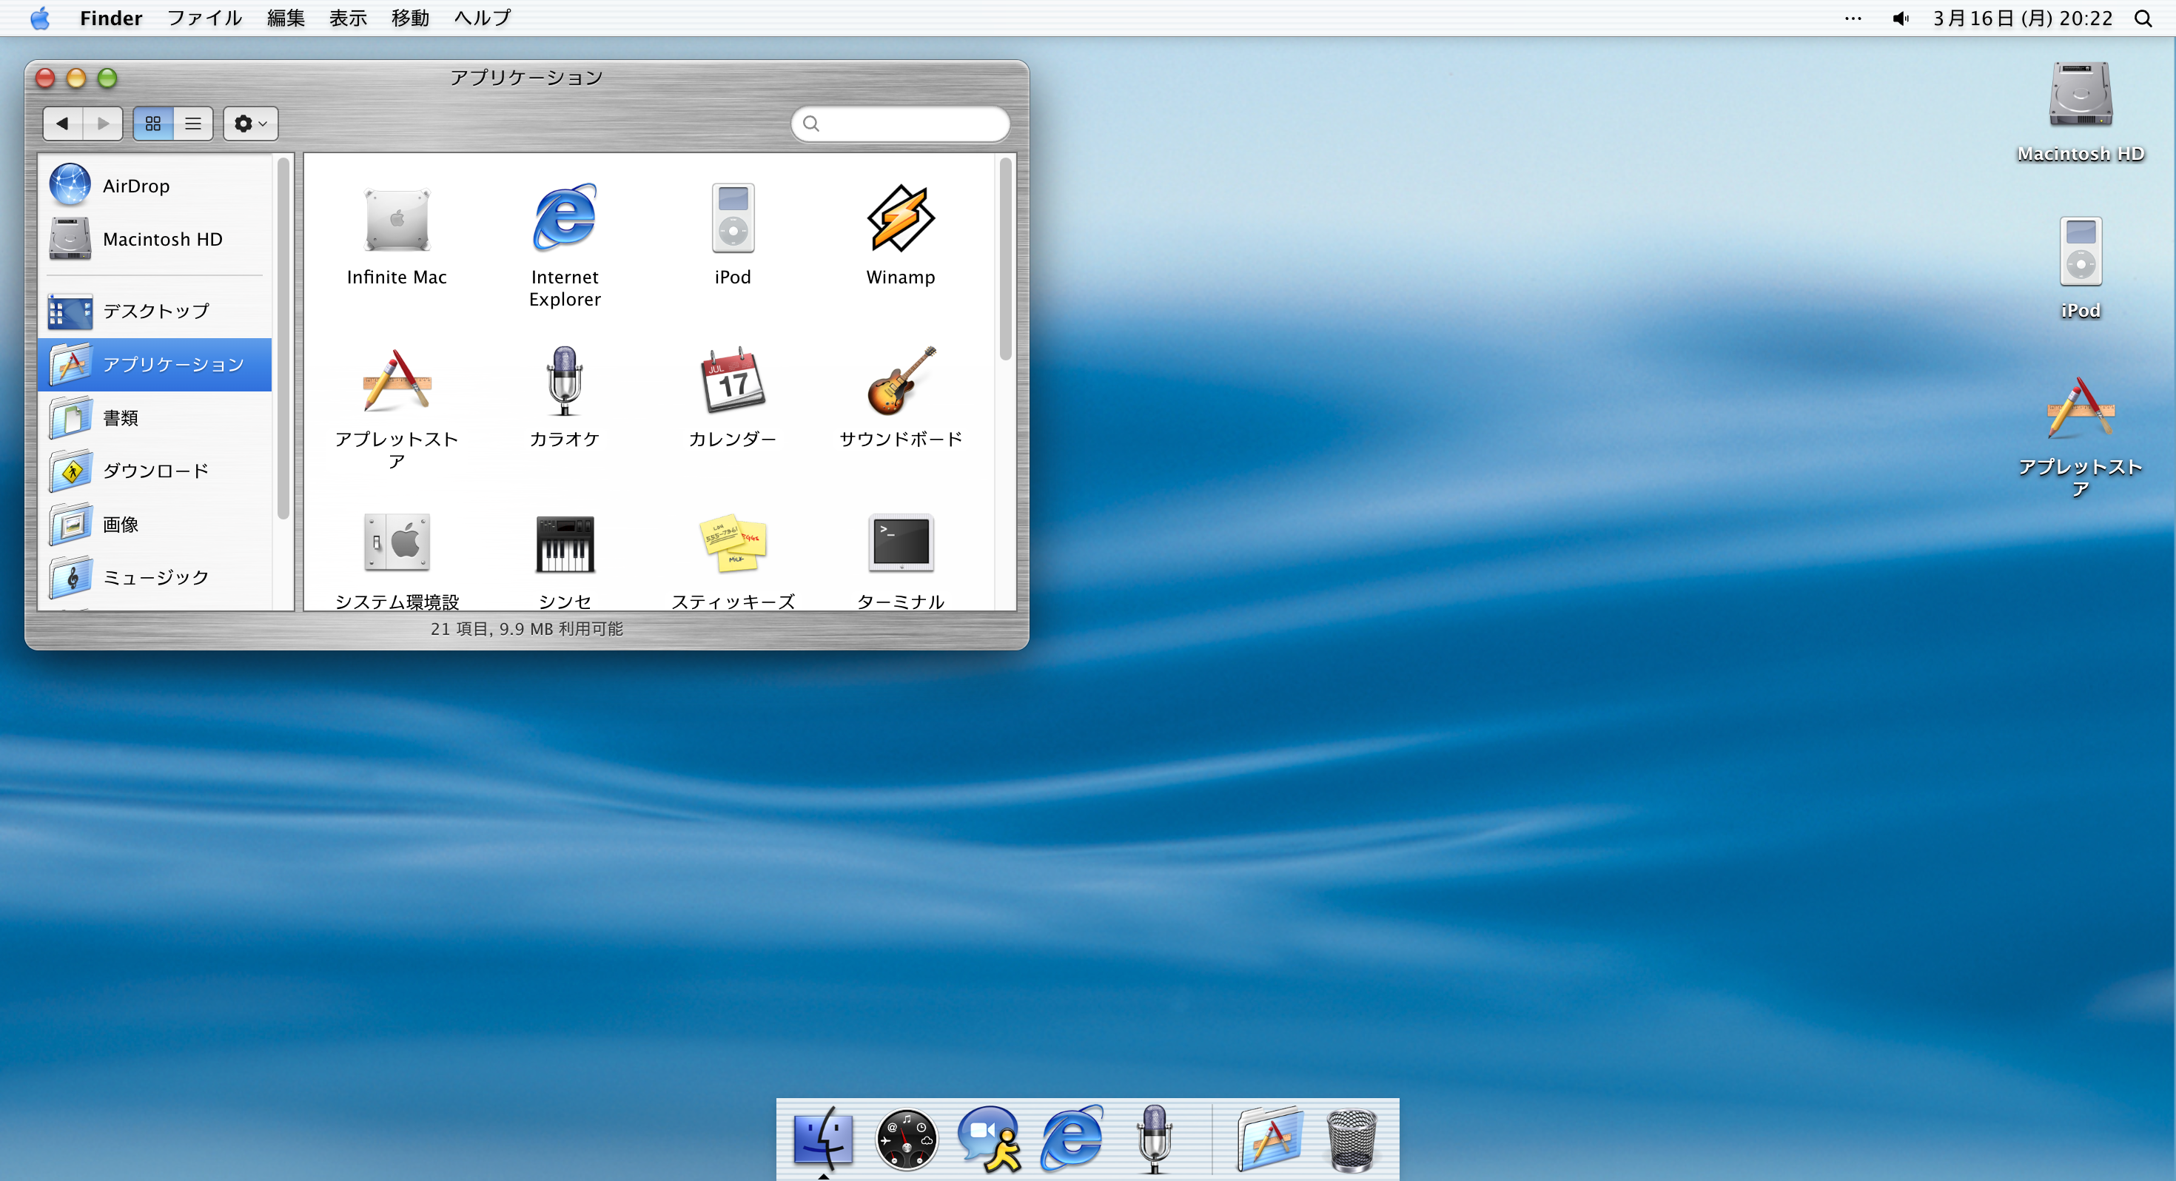Image resolution: width=2176 pixels, height=1181 pixels.
Task: Open Dashboard from the Dock
Action: [905, 1139]
